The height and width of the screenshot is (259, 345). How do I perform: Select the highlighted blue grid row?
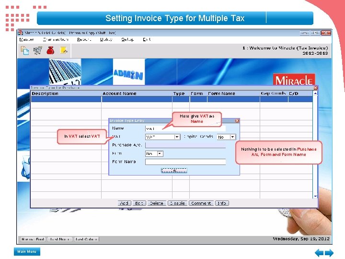coord(172,99)
